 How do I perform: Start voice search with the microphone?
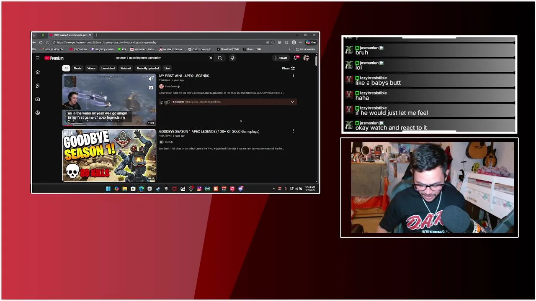tap(232, 58)
